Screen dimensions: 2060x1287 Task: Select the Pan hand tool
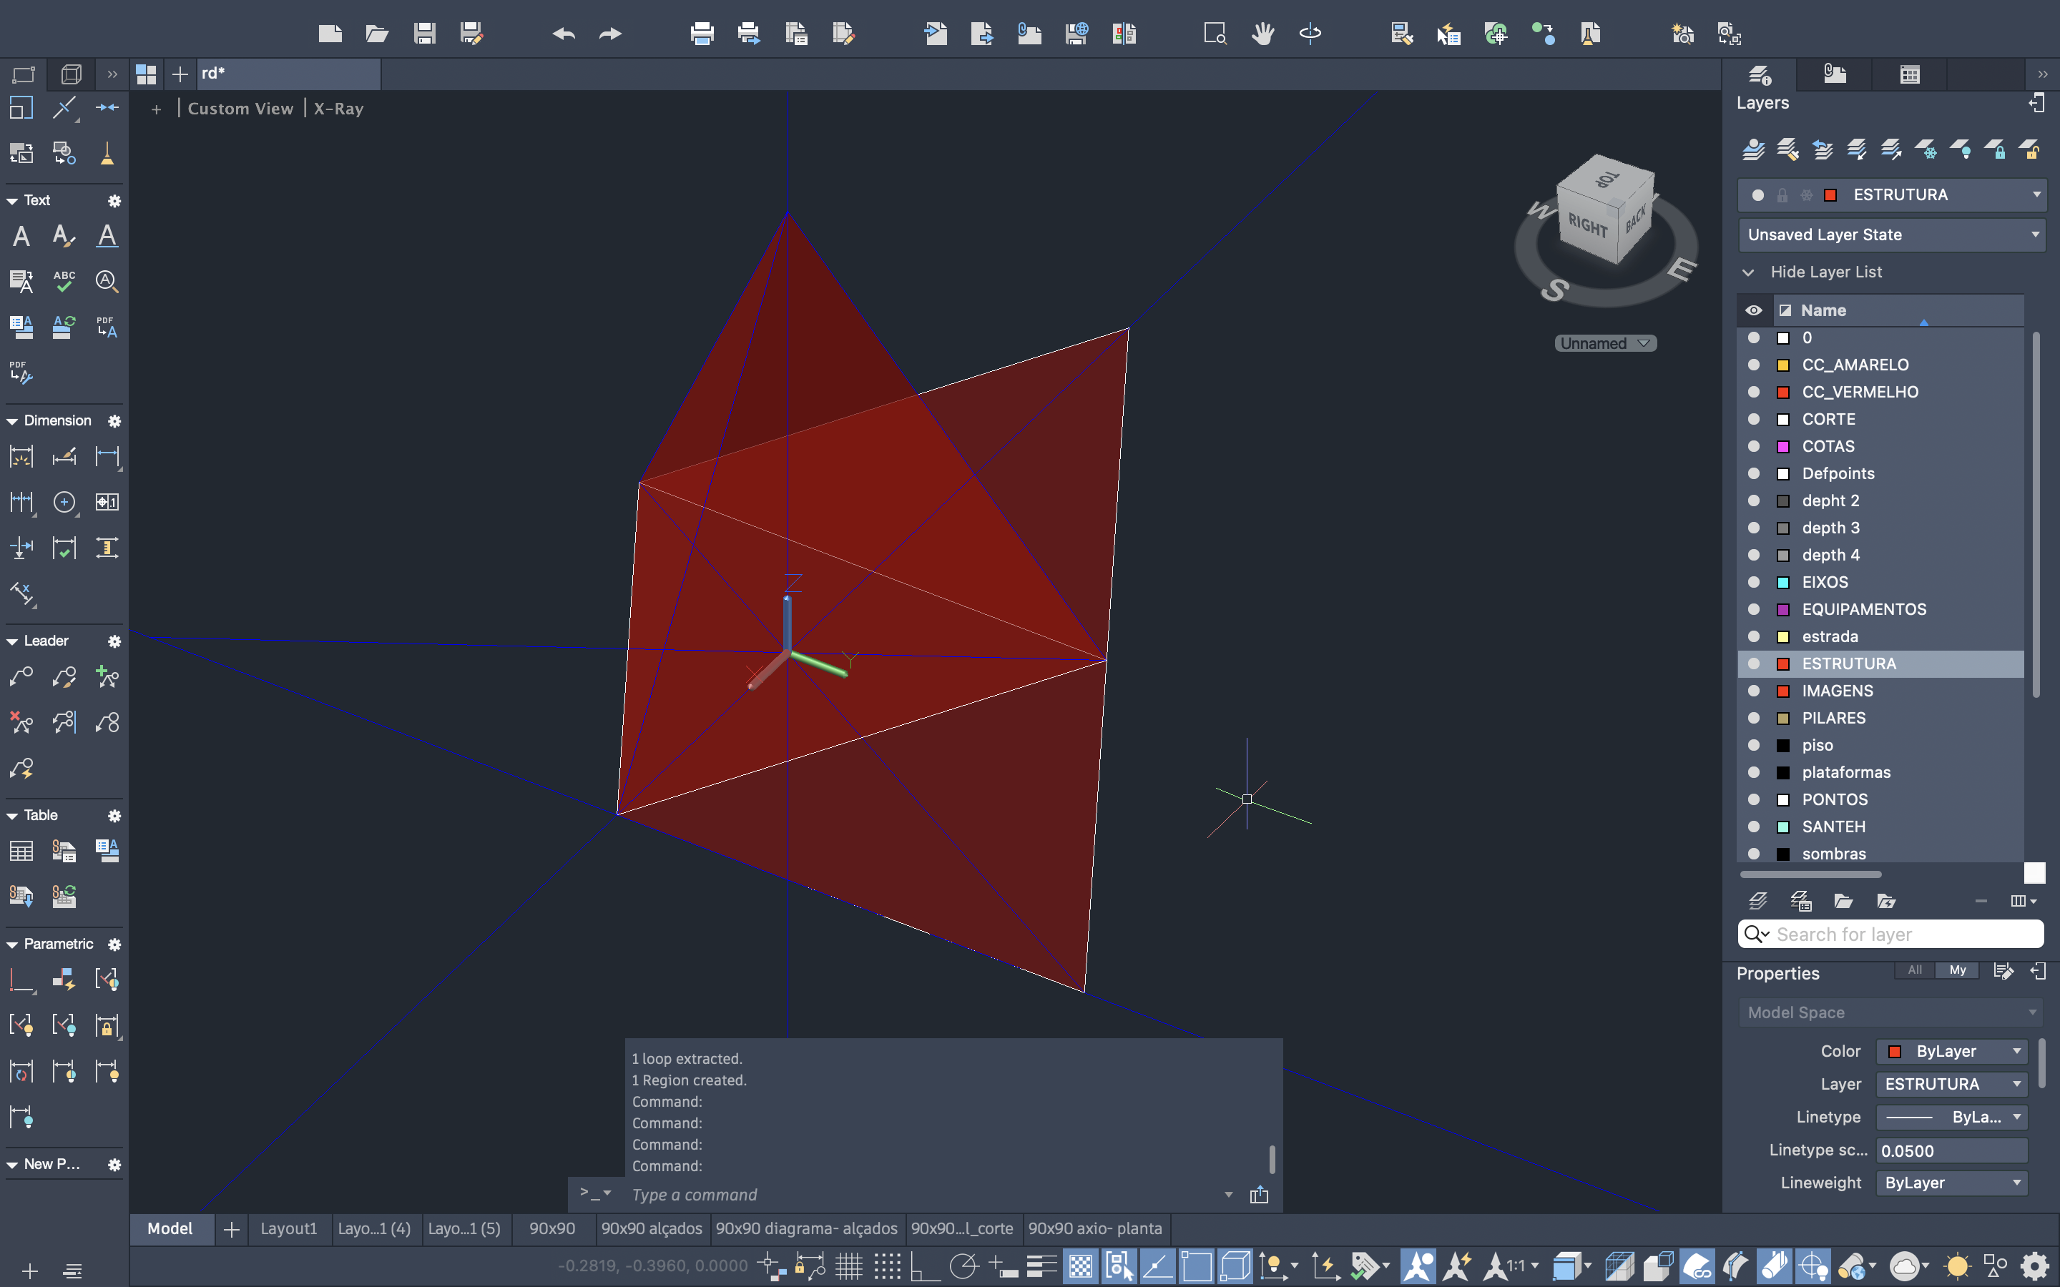click(1262, 34)
